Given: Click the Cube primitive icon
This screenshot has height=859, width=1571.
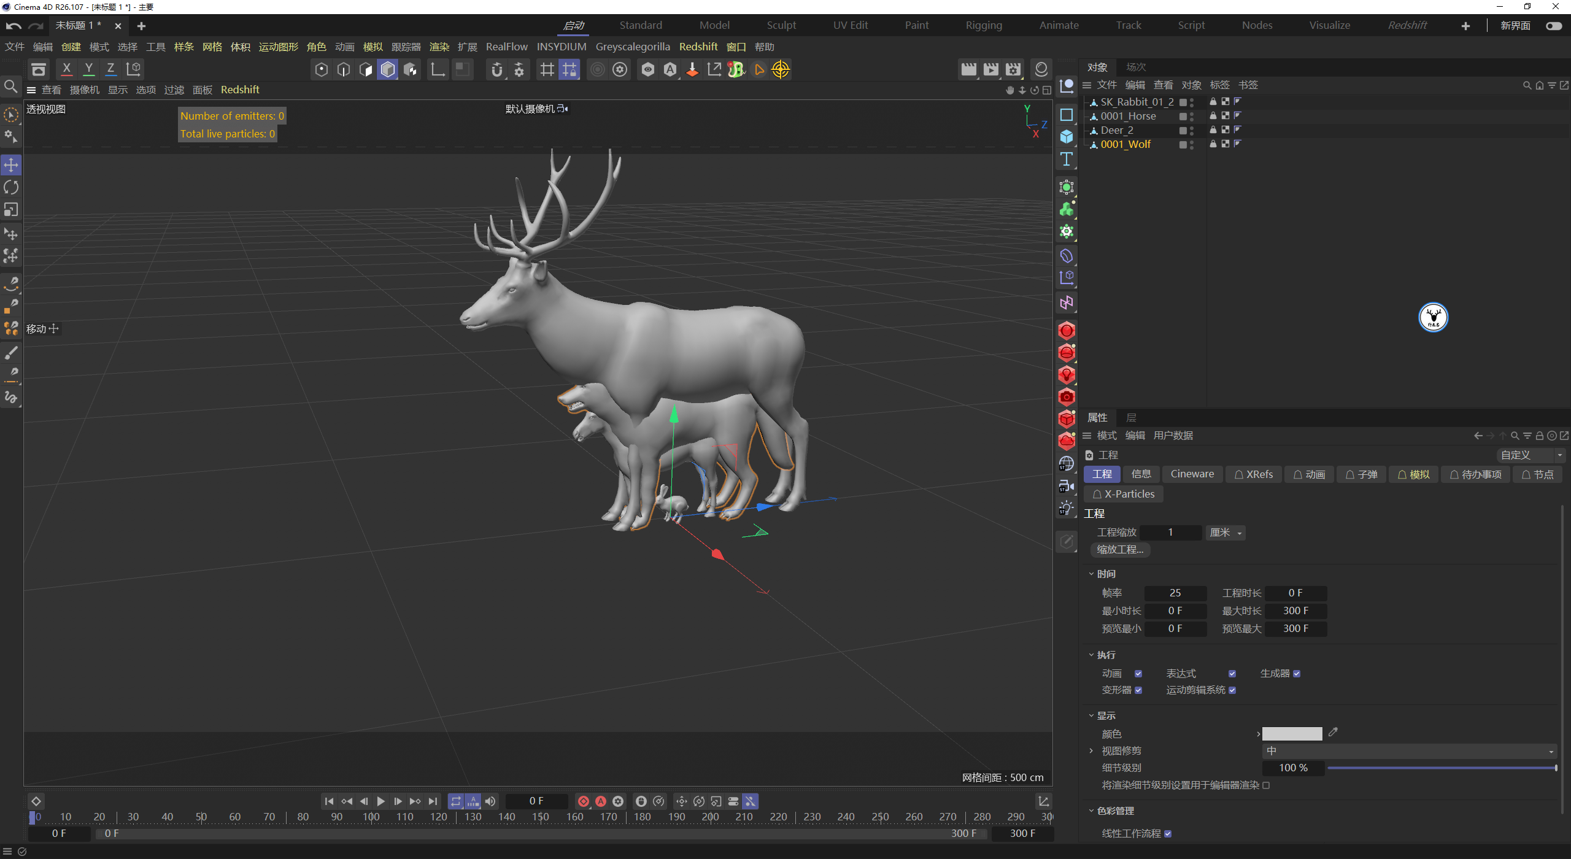Looking at the screenshot, I should (1067, 136).
